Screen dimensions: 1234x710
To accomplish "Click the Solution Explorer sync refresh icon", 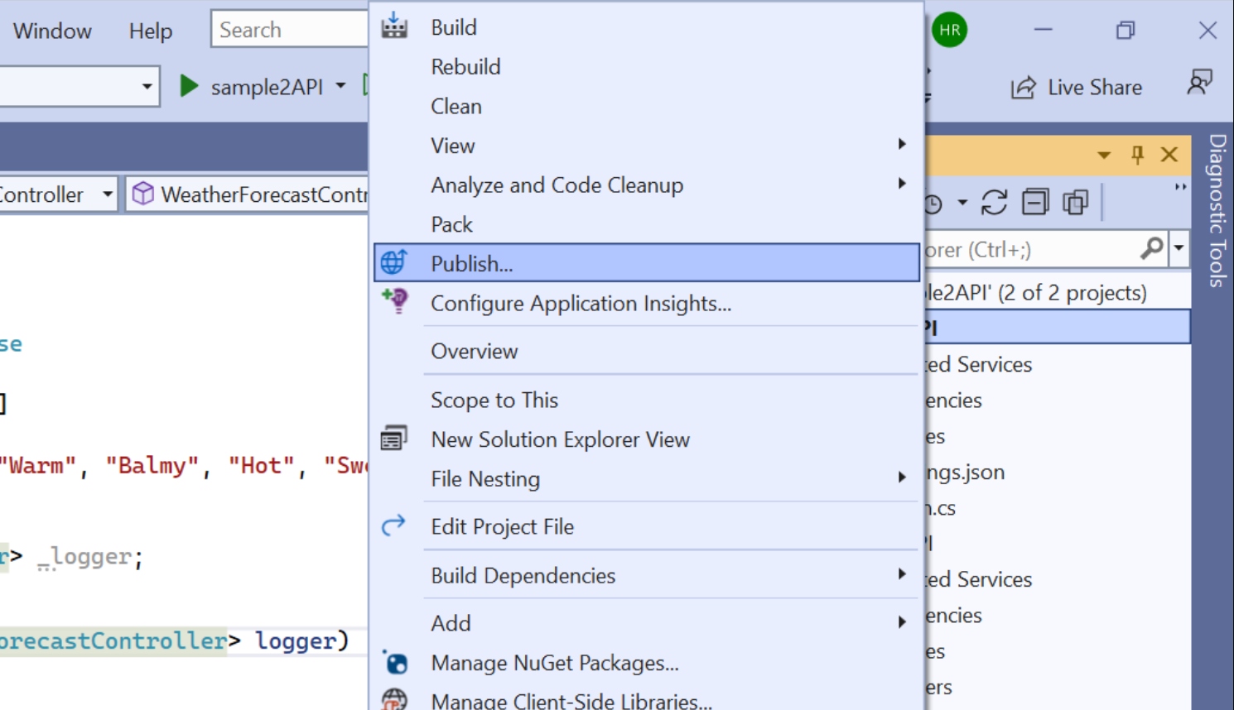I will pyautogui.click(x=994, y=202).
